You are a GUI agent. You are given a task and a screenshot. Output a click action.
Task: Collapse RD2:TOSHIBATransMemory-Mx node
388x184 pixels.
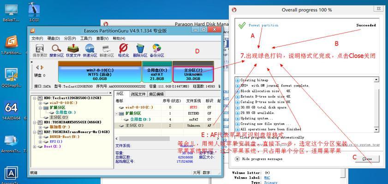(35, 132)
